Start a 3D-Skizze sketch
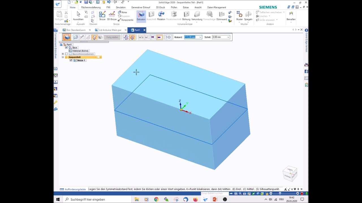Screen dimensions: 362x203 [112, 16]
